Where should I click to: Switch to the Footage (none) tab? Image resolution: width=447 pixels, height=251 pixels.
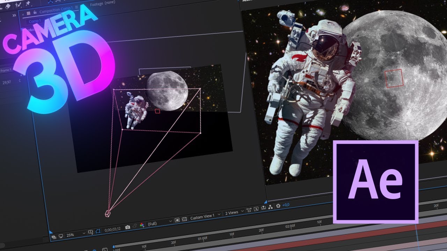(x=103, y=4)
